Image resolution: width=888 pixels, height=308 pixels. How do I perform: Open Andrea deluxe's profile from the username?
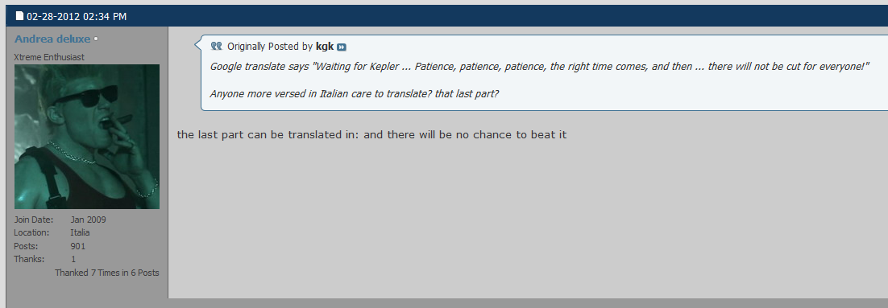(52, 39)
